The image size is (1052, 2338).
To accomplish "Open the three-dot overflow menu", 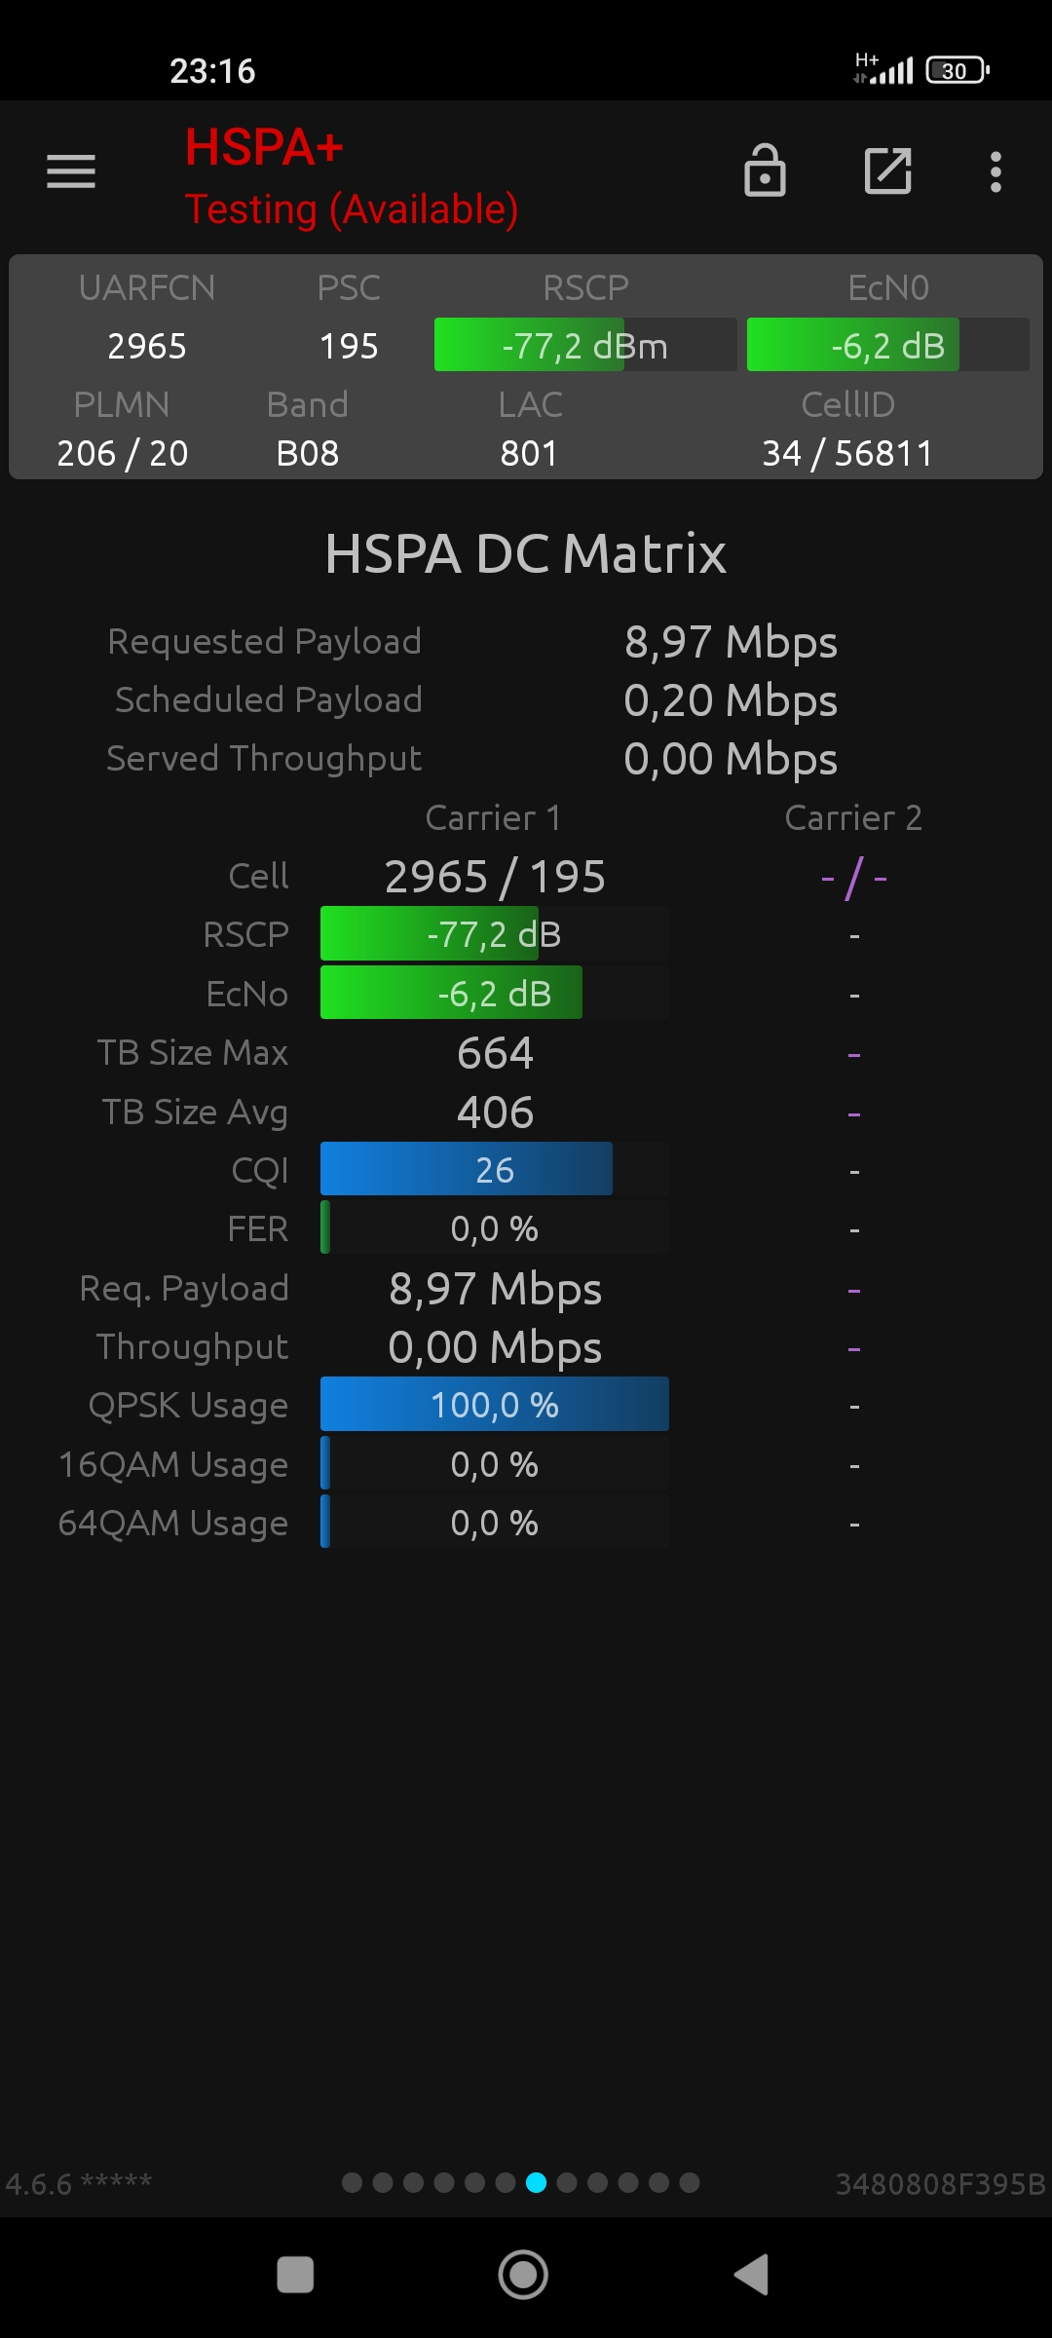I will pos(996,172).
